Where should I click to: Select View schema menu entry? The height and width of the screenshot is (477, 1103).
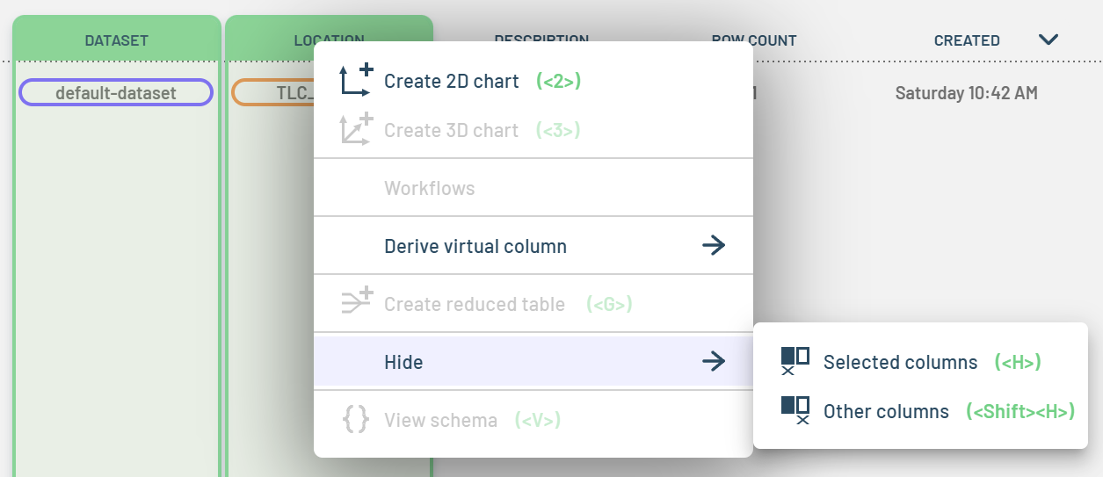(533, 420)
